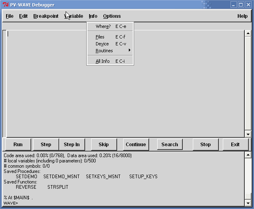
Task: Open the File menu
Action: [x=10, y=16]
